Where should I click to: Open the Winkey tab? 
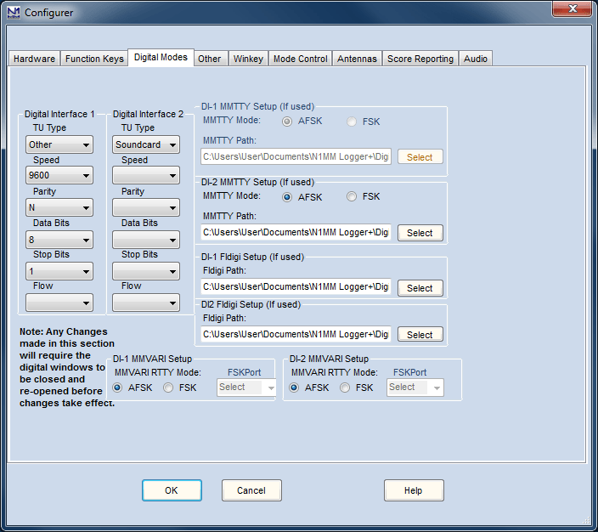pyautogui.click(x=248, y=59)
